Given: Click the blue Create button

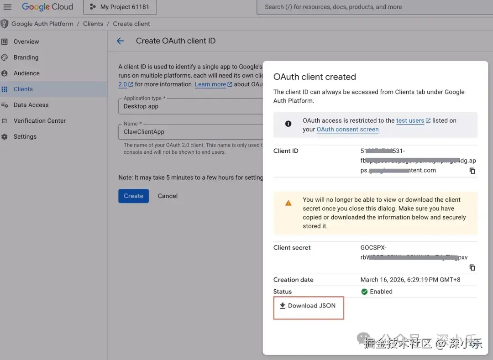Looking at the screenshot, I should (133, 196).
